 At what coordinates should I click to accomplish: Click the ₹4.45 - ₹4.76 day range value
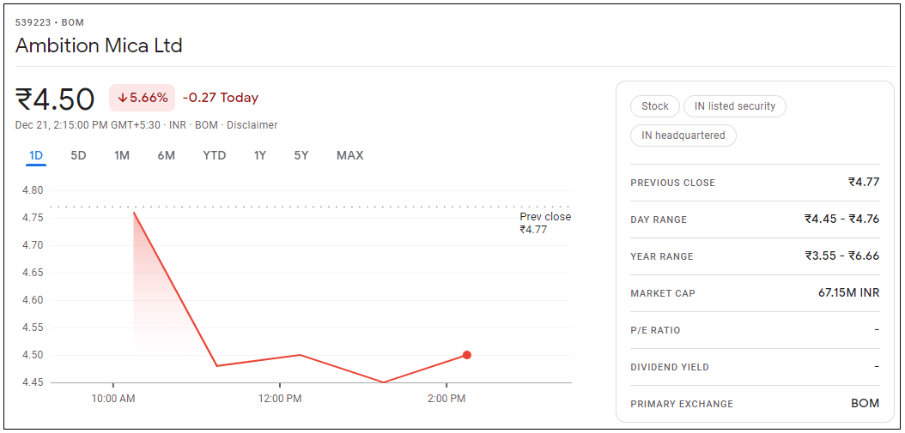click(x=842, y=220)
